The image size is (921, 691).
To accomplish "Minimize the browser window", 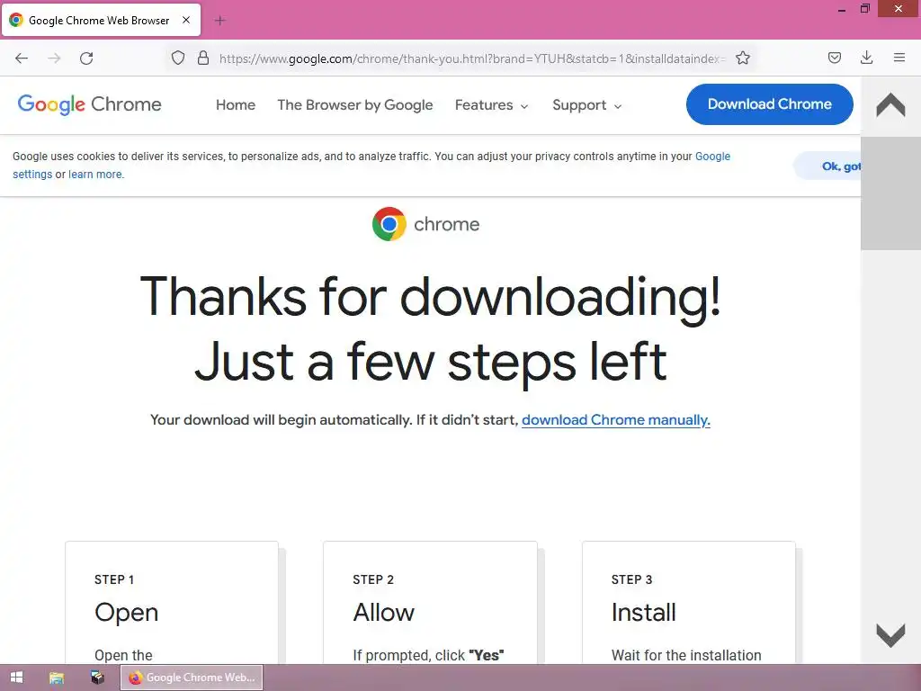I will point(841,9).
